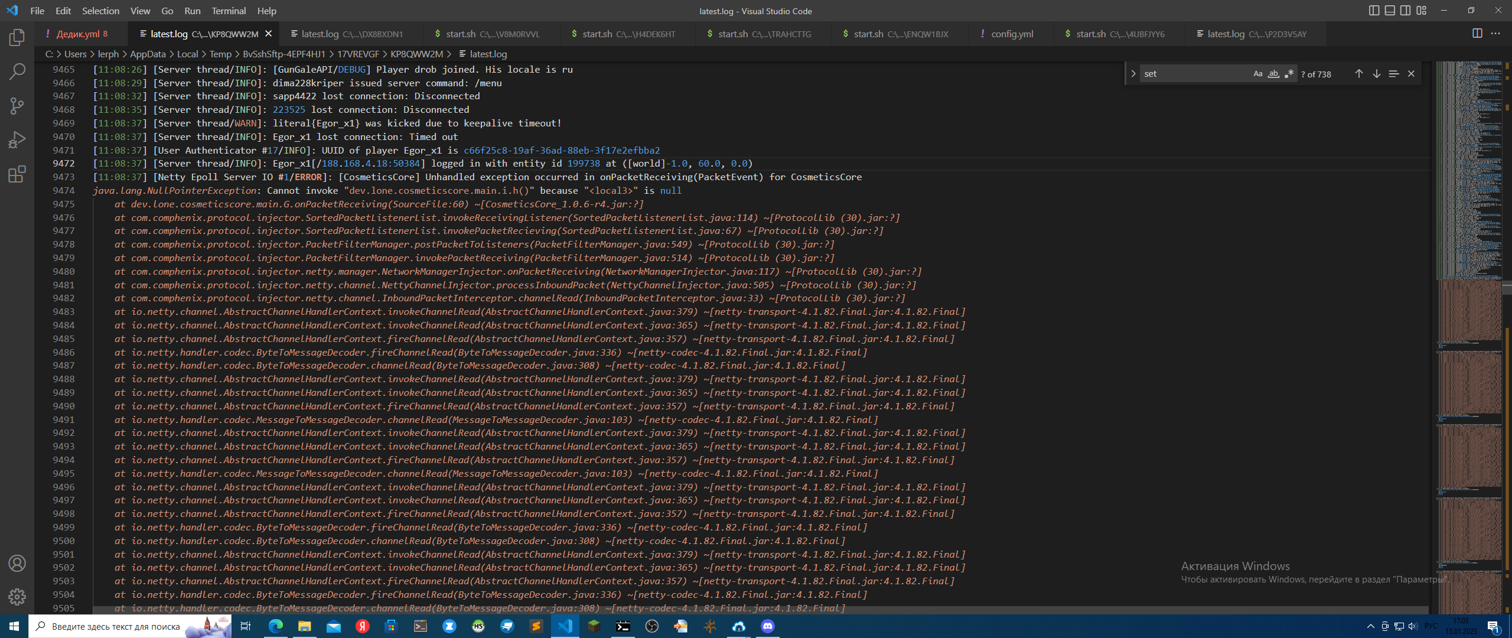The height and width of the screenshot is (638, 1512).
Task: Open the Explorer view
Action: tap(17, 37)
